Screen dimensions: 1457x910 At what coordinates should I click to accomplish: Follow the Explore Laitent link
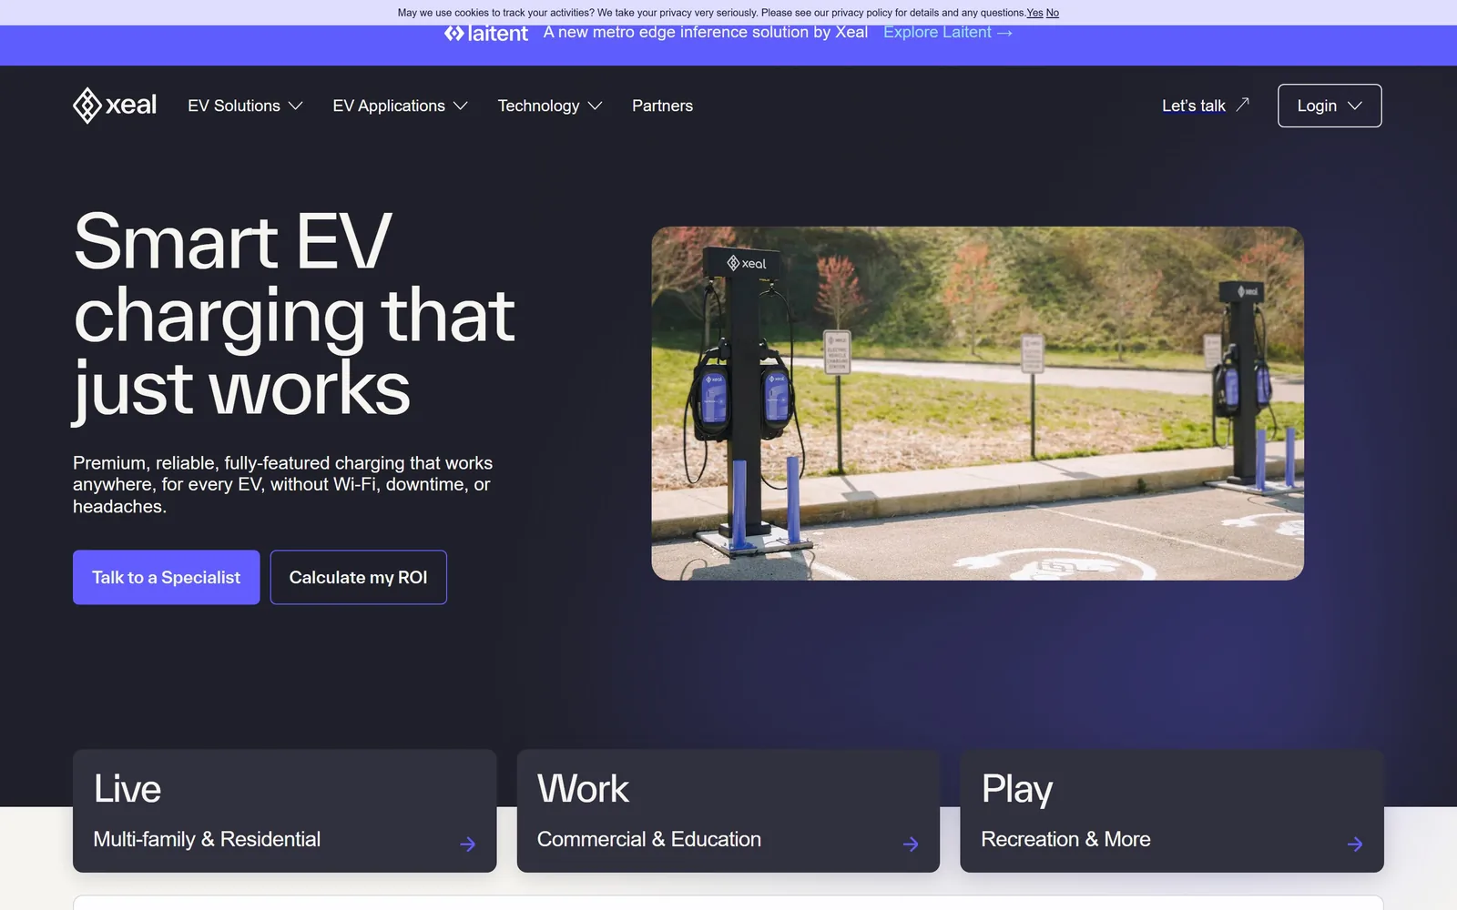point(948,33)
